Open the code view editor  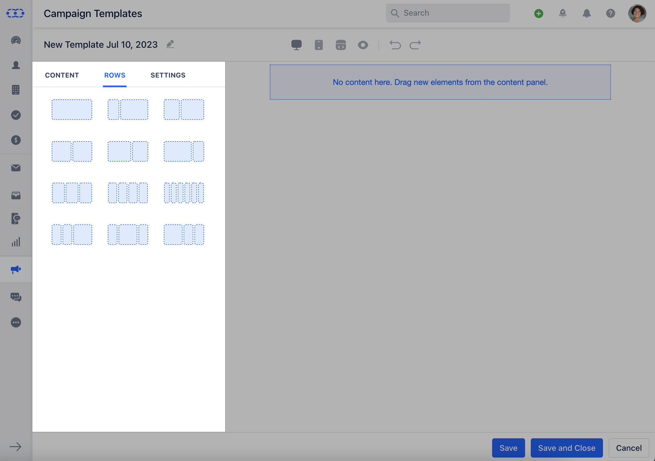[x=341, y=45]
